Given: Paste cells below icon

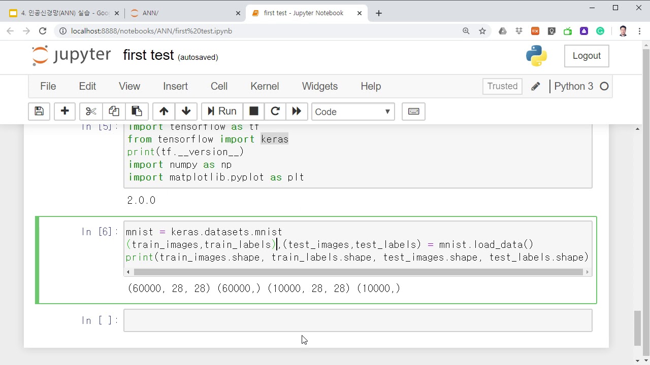Looking at the screenshot, I should pyautogui.click(x=137, y=112).
